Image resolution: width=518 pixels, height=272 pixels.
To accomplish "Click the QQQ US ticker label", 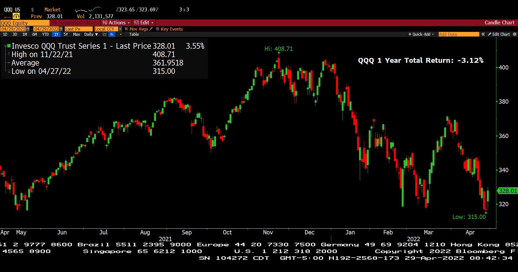I will (x=12, y=10).
